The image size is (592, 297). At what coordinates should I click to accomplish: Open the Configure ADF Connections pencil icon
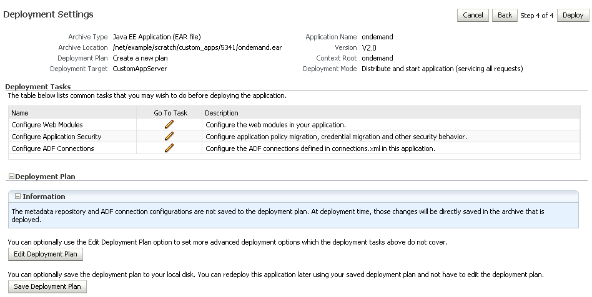click(x=169, y=148)
